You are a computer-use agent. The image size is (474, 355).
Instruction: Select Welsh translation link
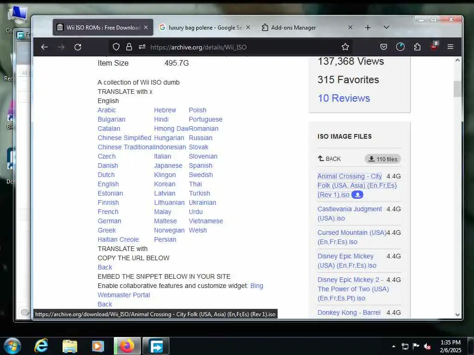[198, 230]
